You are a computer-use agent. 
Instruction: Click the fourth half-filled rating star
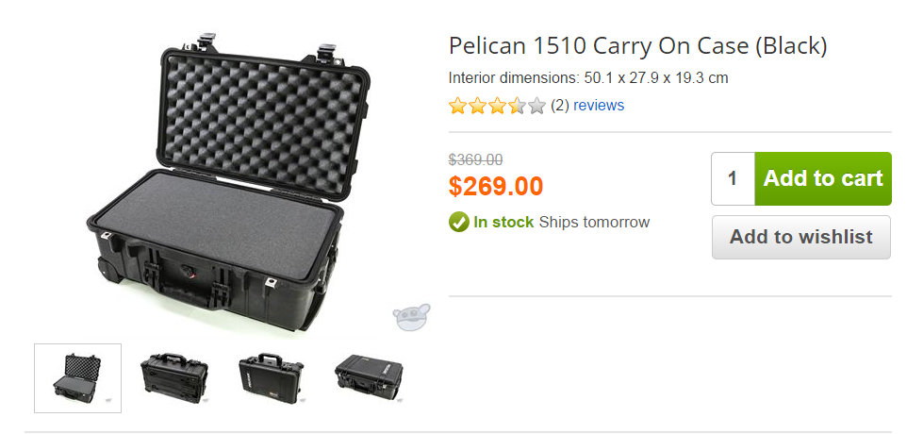518,106
